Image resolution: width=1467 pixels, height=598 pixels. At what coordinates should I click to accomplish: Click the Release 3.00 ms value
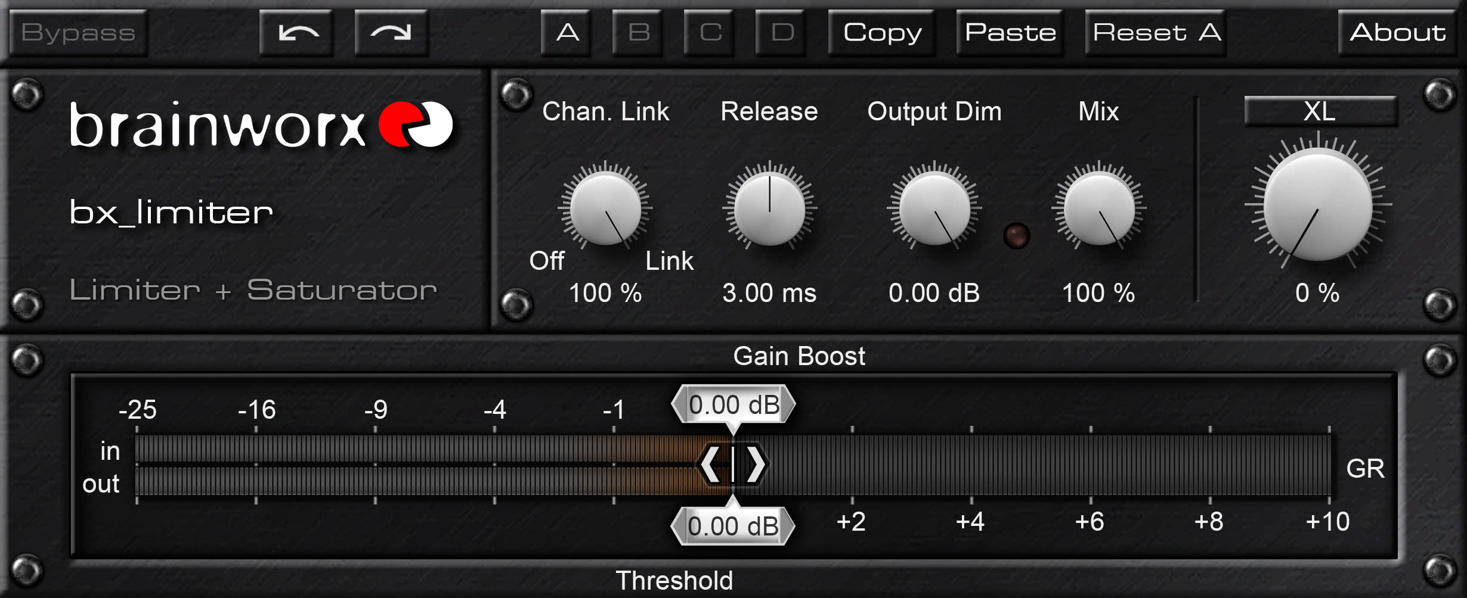769,293
